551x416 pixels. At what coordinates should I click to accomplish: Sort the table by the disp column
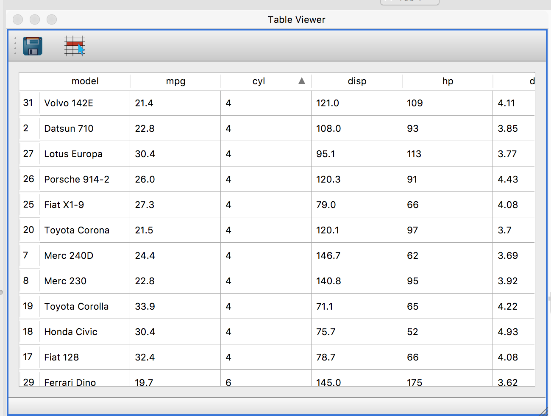click(356, 81)
